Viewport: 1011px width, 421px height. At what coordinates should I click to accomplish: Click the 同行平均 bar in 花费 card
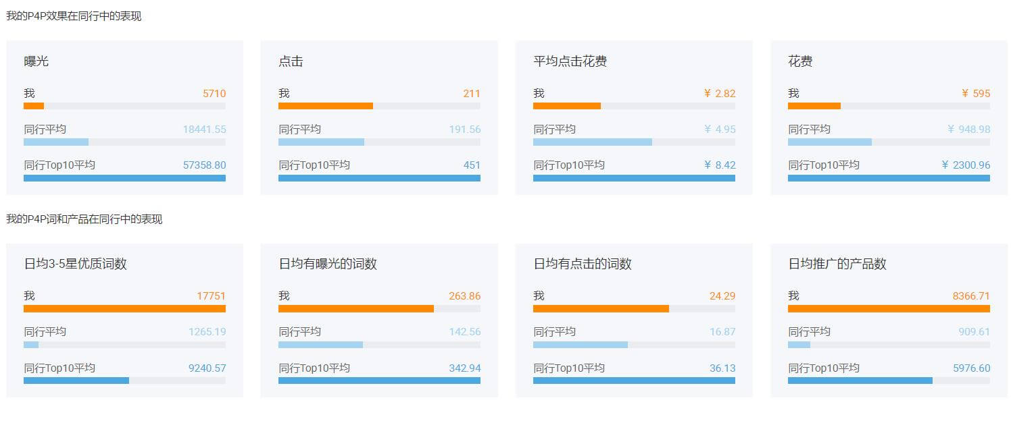(830, 142)
